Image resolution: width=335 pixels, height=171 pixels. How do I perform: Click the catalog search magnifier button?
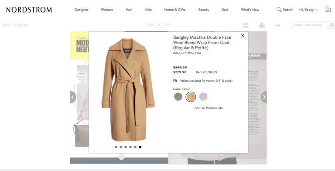pos(332,25)
